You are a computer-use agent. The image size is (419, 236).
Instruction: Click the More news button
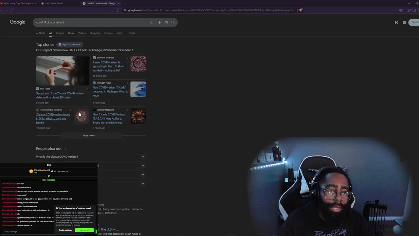tap(90, 135)
